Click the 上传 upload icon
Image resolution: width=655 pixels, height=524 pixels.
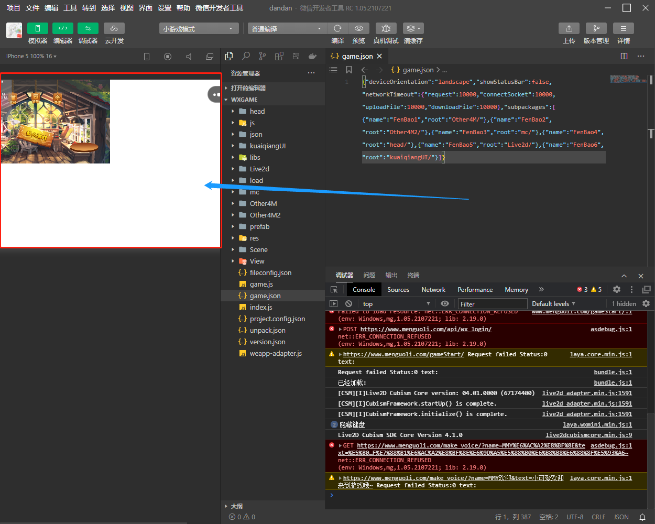click(x=569, y=28)
